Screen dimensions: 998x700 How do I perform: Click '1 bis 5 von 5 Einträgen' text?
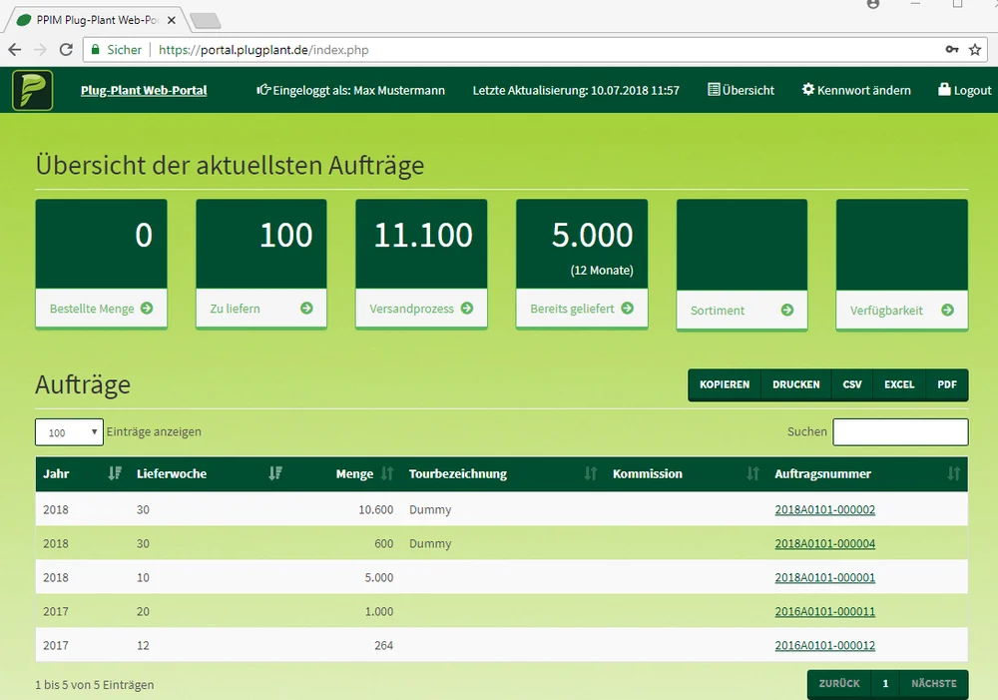coord(94,685)
